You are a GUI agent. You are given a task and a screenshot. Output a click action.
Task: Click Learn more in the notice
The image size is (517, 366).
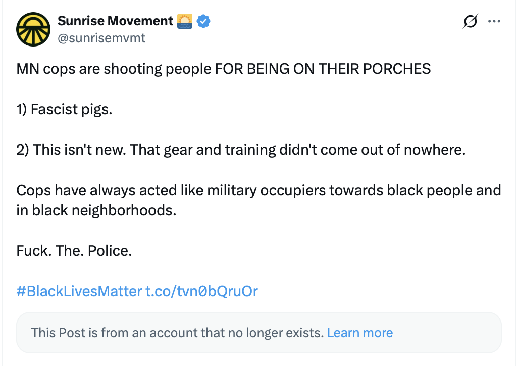click(x=359, y=333)
